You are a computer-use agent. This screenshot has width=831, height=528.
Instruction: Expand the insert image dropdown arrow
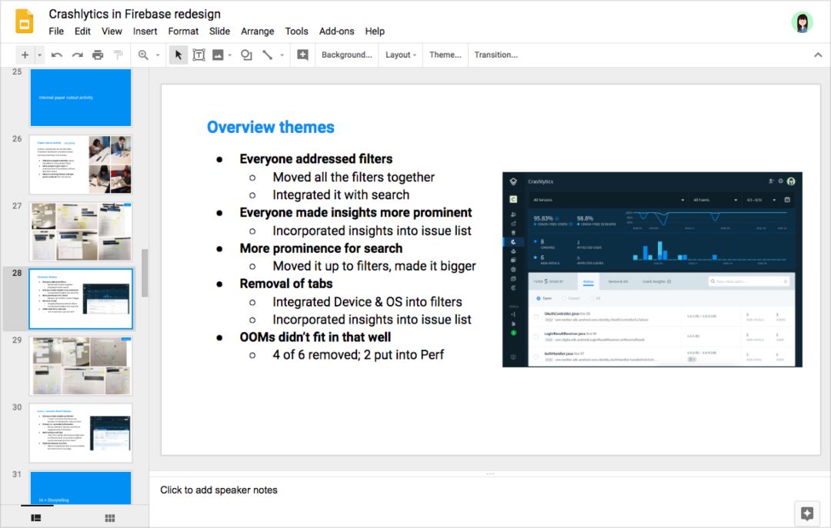coord(230,55)
